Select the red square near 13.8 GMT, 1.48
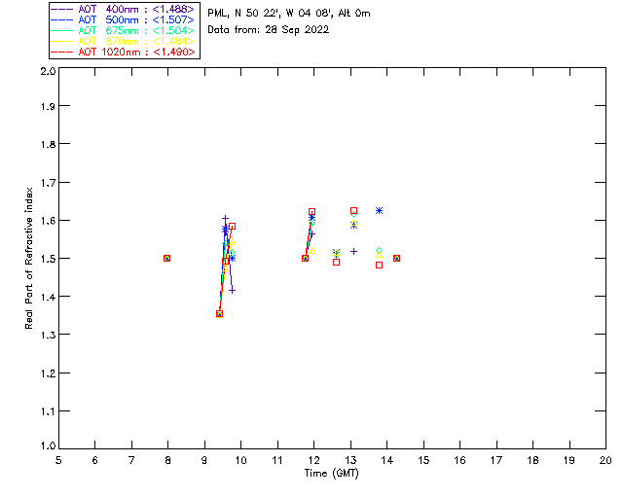 tap(379, 265)
